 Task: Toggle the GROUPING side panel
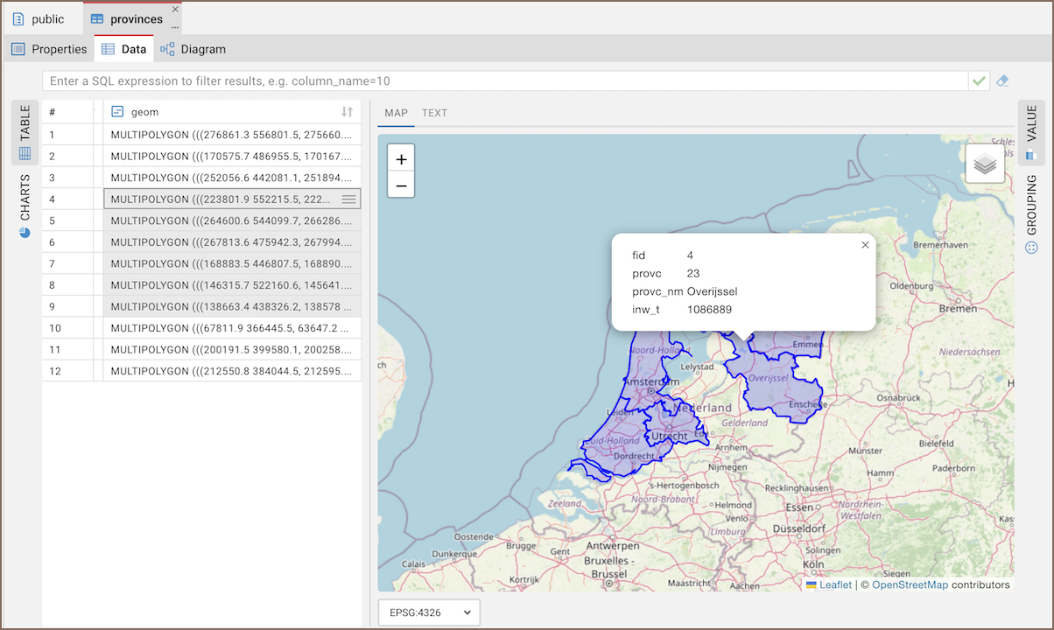1030,213
